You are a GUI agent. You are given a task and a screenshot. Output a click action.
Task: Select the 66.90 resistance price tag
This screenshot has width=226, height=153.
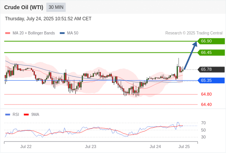(211, 41)
